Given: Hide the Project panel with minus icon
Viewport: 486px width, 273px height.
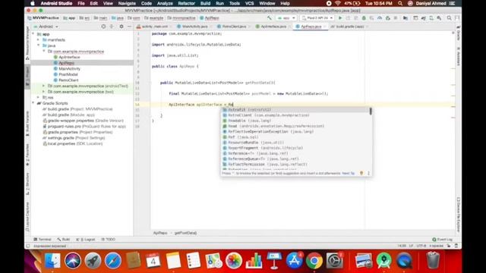Looking at the screenshot, I should [x=129, y=27].
